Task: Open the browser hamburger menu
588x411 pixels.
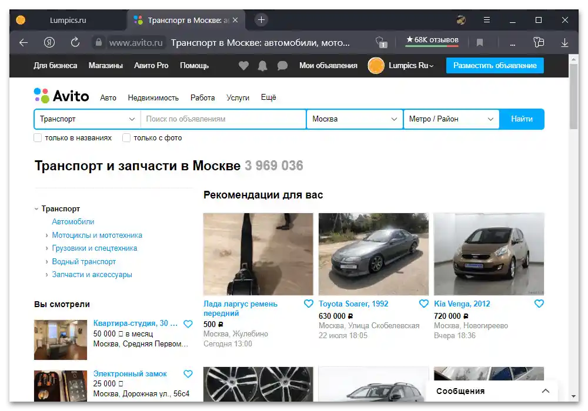Action: point(487,20)
